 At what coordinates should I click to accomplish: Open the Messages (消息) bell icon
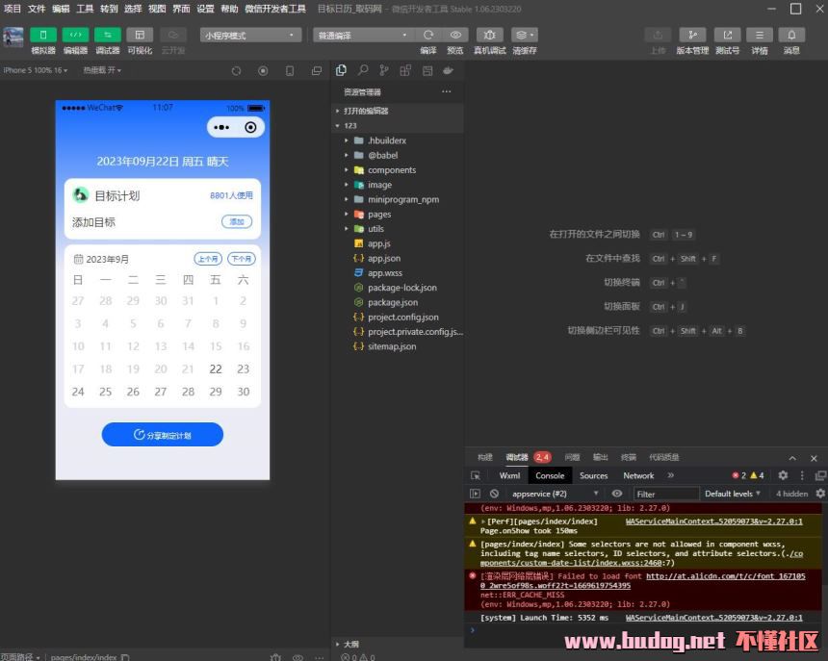coord(791,35)
